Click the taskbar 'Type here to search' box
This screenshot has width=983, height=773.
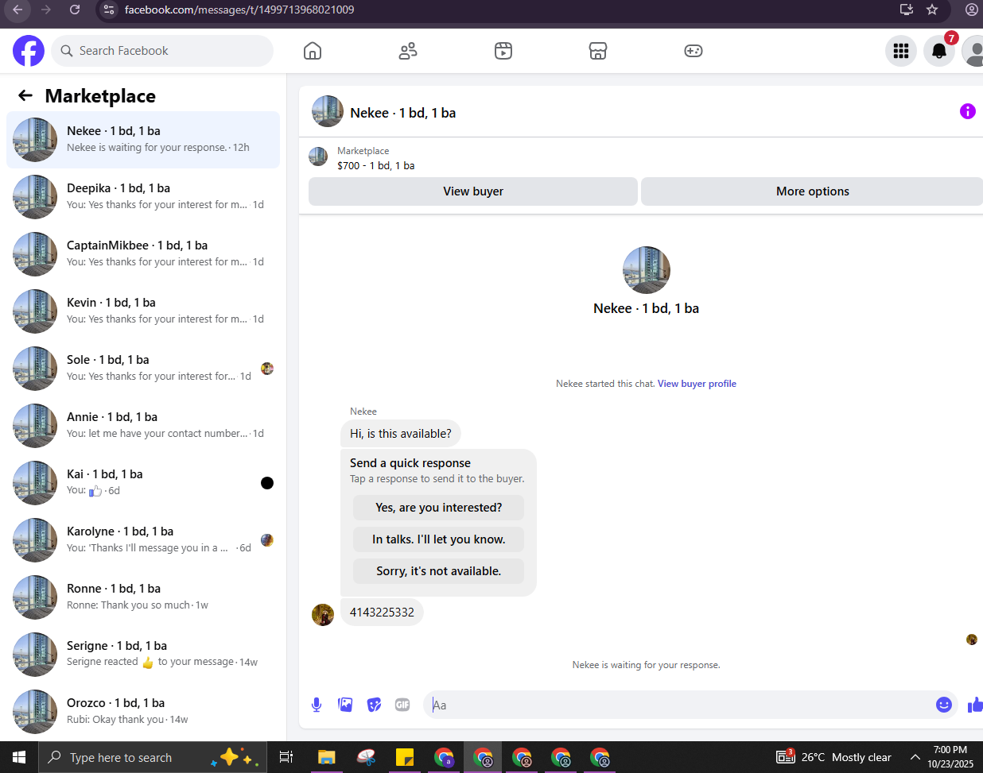click(x=151, y=757)
